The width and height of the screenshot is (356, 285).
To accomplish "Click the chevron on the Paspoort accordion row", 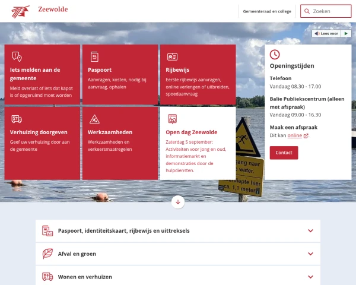I will pos(310,231).
